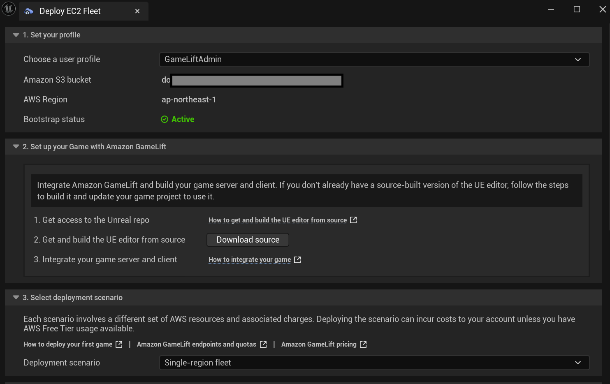
Task: Collapse section 2 Set up your Game
Action: click(16, 146)
